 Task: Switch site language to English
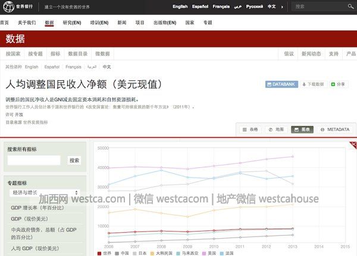pyautogui.click(x=180, y=7)
